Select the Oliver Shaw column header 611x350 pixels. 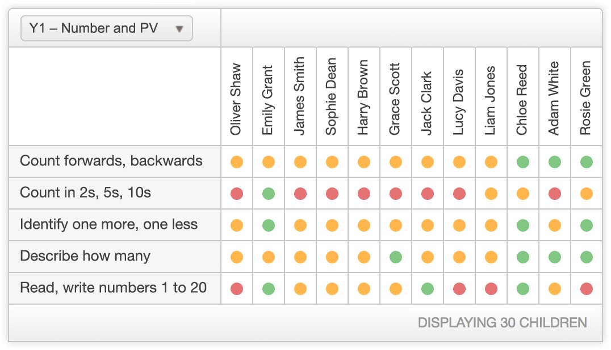click(236, 100)
